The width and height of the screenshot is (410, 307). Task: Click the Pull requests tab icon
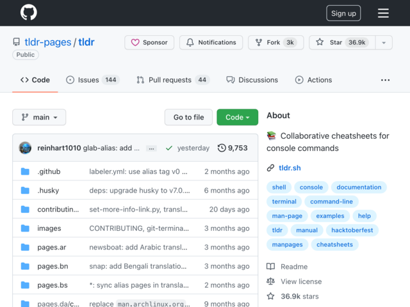[x=140, y=80]
